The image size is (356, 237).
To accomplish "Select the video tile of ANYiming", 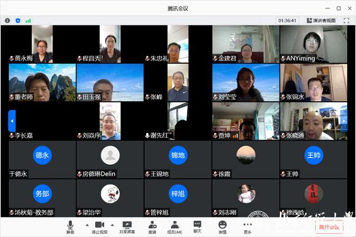I will click(x=314, y=44).
